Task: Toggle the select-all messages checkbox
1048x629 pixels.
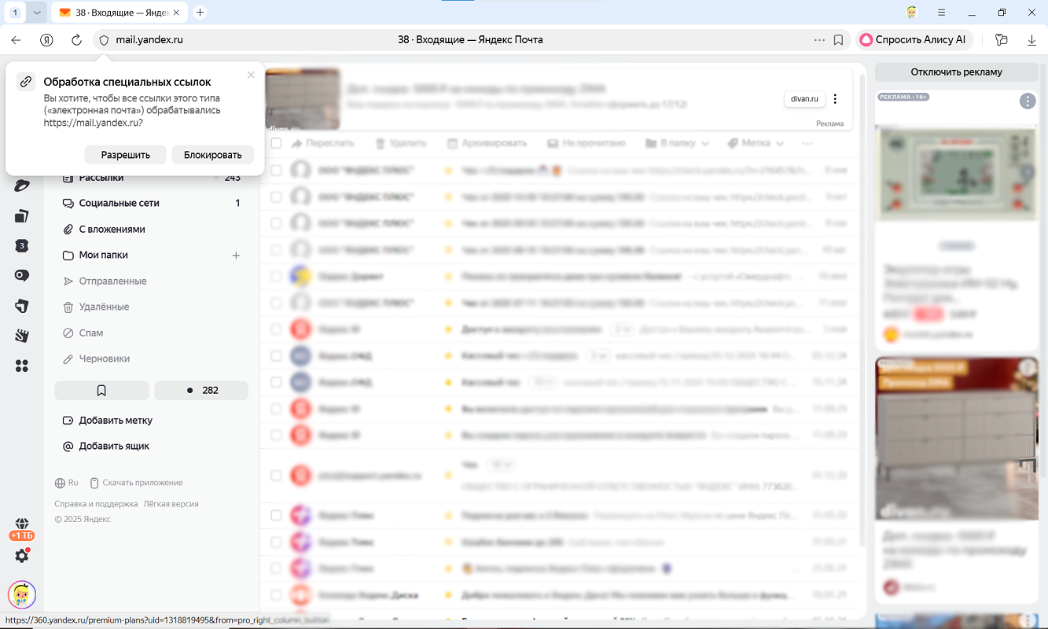Action: coord(276,143)
